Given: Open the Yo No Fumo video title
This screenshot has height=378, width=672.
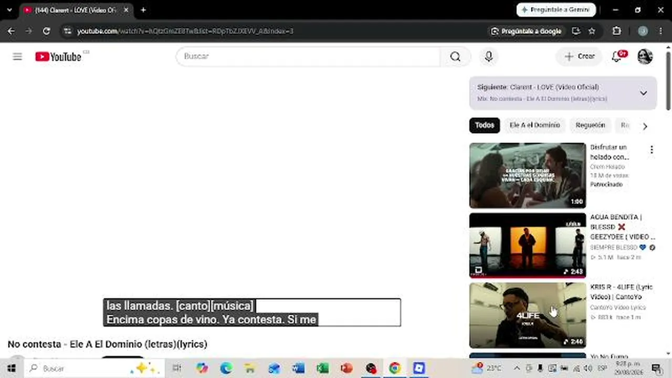Looking at the screenshot, I should pos(609,356).
